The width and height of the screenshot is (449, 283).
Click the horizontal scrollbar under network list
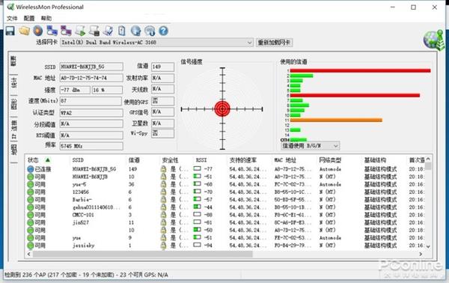pos(143,254)
